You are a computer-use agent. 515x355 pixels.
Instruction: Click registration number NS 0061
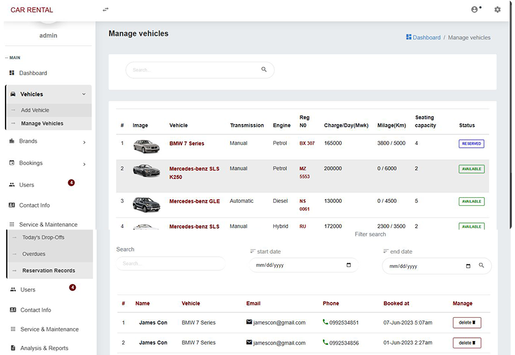pos(304,205)
